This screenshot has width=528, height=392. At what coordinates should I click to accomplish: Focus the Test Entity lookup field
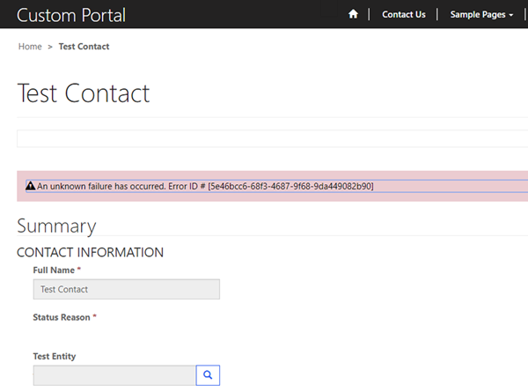coord(114,375)
